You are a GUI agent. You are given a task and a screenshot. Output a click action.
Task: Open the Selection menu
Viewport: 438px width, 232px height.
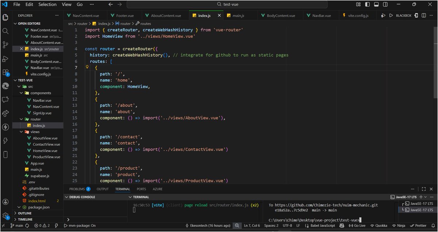(47, 4)
